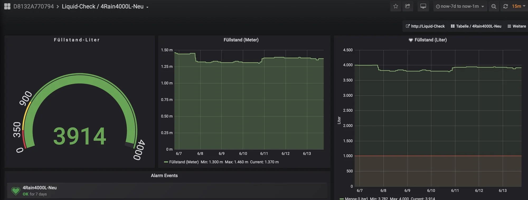Open the time range picker
The width and height of the screenshot is (528, 200).
tap(460, 6)
